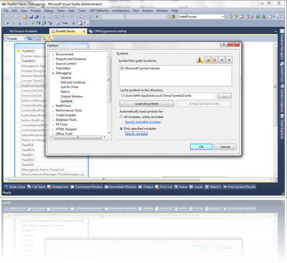
Task: Click the Fit to Screen icon below the zoom slider
Action: [8, 77]
